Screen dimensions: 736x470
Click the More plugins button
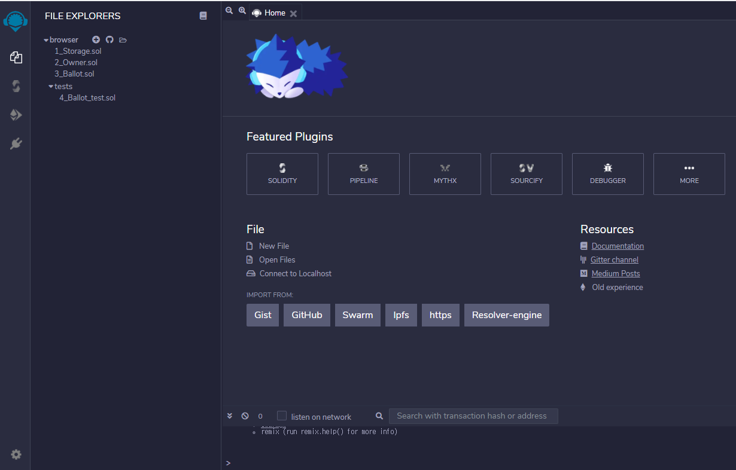tap(689, 174)
